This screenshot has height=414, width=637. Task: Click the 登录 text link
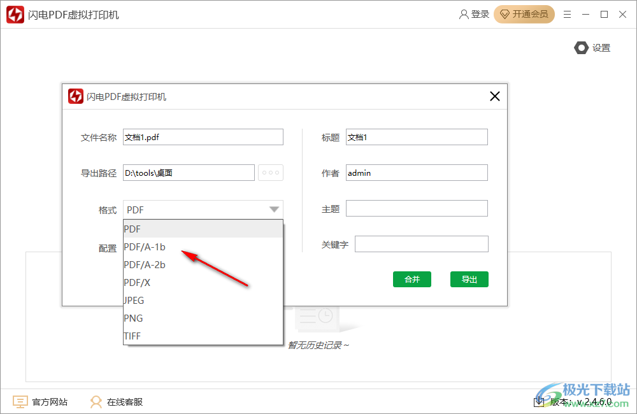[x=480, y=15]
